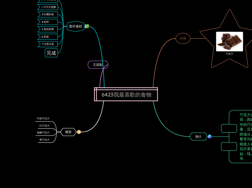Select the 黑巧克力 subtopic

pos(44,140)
